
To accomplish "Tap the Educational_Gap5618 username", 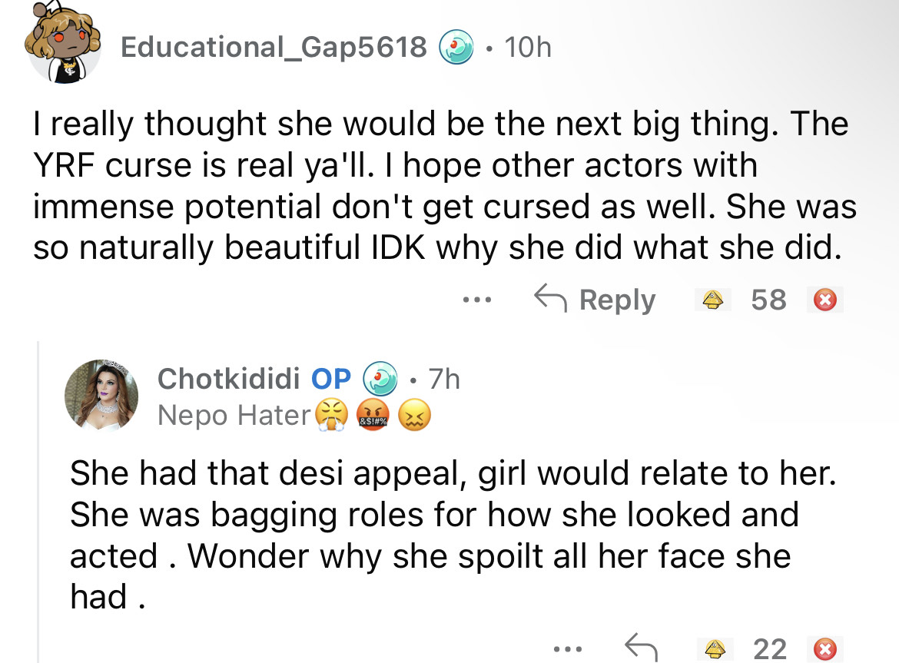I will [x=273, y=48].
